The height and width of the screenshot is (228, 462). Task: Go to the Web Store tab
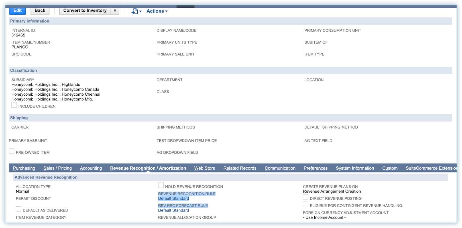(x=205, y=168)
